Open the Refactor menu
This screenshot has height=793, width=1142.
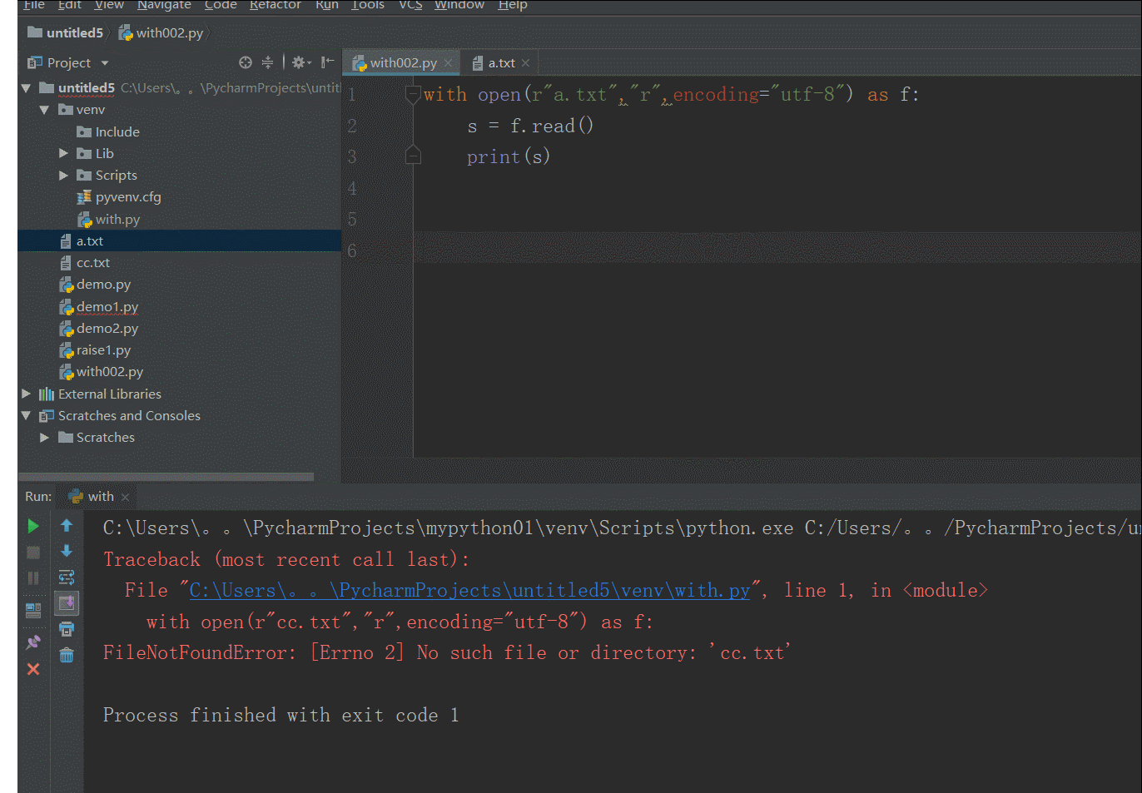tap(276, 5)
